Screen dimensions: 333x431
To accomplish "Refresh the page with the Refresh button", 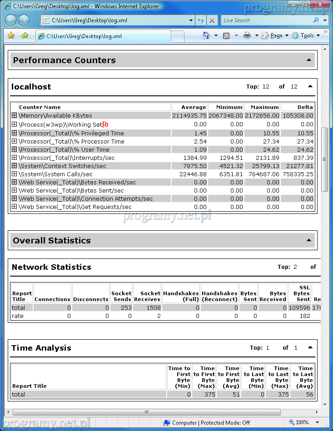I will (x=201, y=20).
